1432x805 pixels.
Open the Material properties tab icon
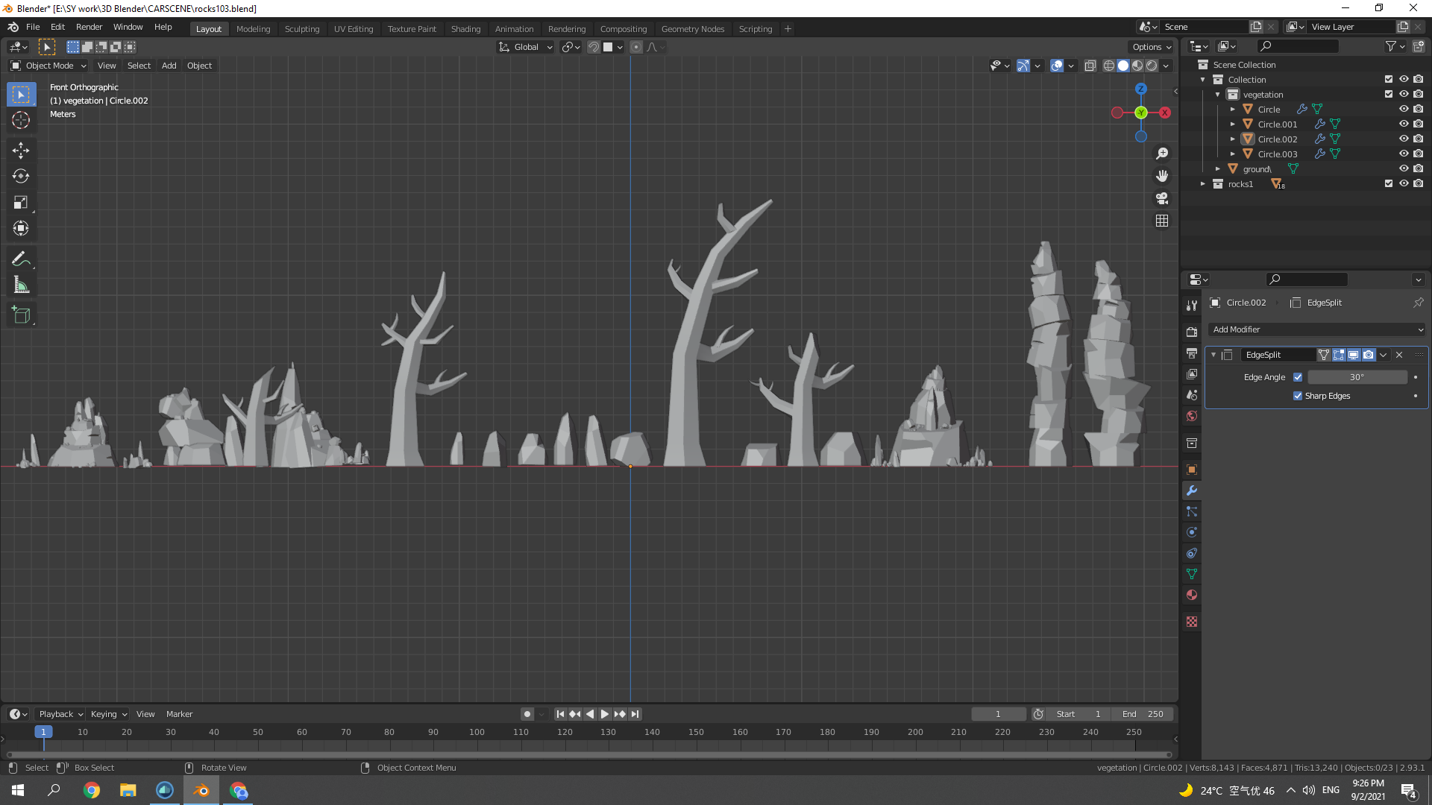click(x=1192, y=595)
